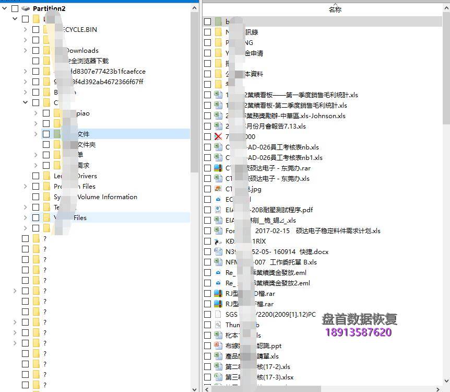Expand the $RECYCLE.BIN node
Screen dimensions: 450x392
tap(25, 30)
